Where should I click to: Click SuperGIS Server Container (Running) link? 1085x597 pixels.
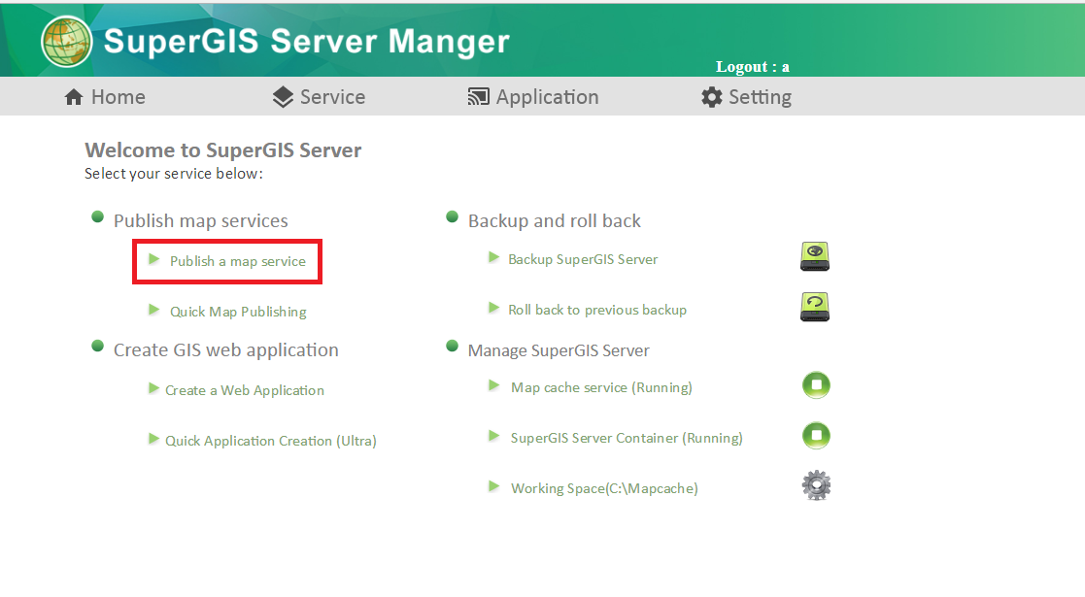[x=627, y=438]
